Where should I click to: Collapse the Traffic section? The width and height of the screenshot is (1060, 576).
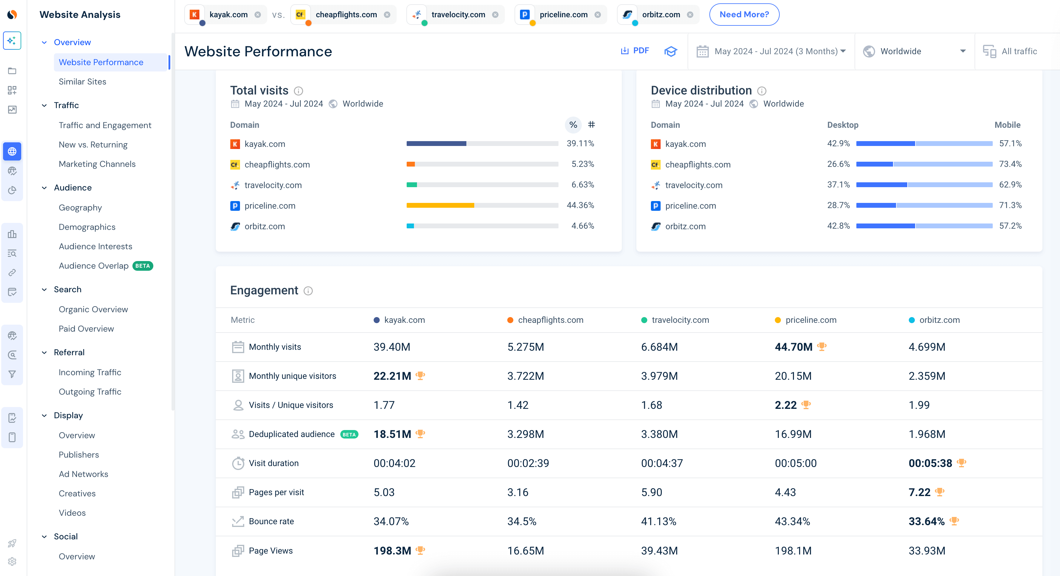(x=45, y=105)
